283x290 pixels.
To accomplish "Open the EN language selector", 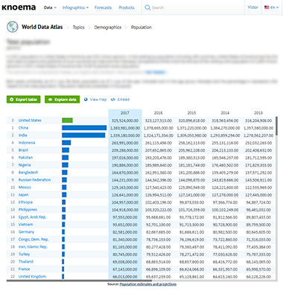I will (274, 7).
